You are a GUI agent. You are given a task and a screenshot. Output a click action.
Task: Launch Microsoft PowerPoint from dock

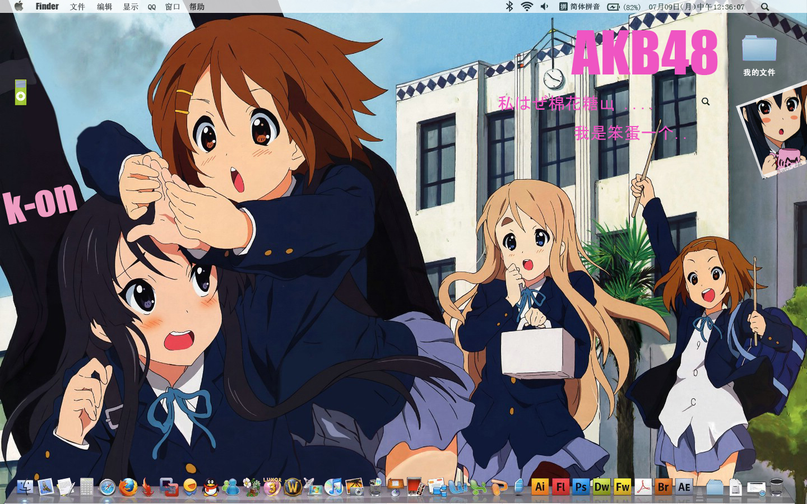point(499,487)
